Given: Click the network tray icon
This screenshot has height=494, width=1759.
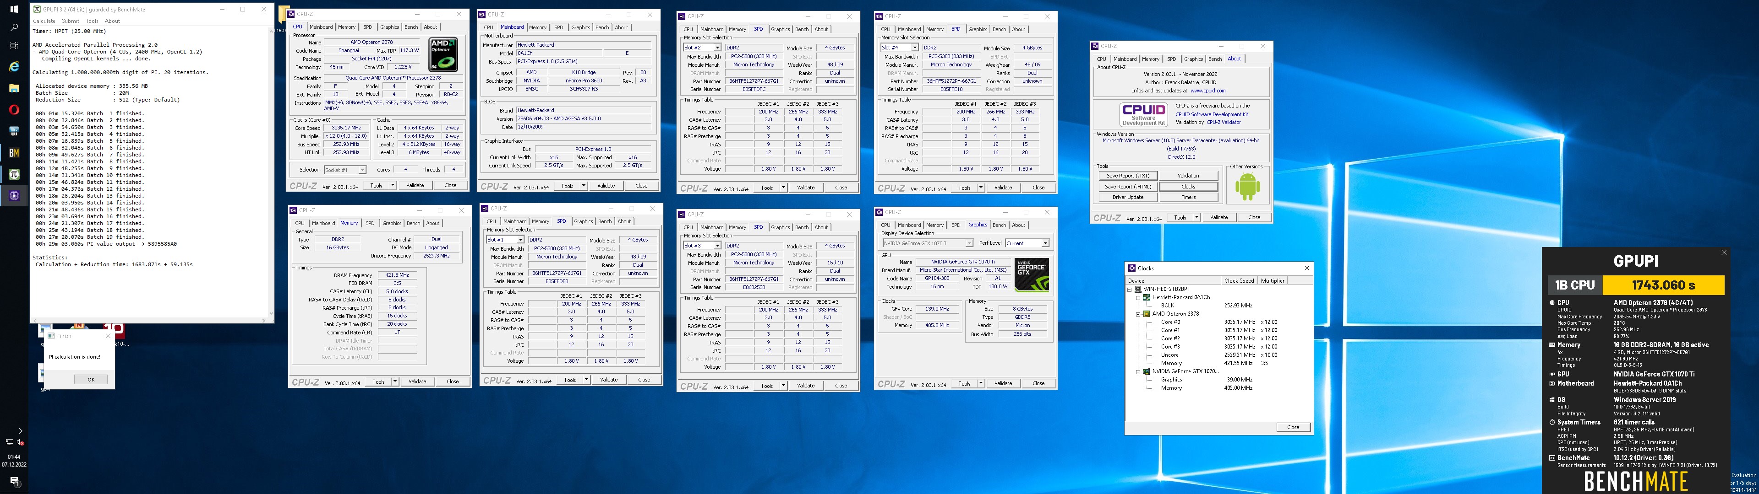Looking at the screenshot, I should pyautogui.click(x=9, y=442).
